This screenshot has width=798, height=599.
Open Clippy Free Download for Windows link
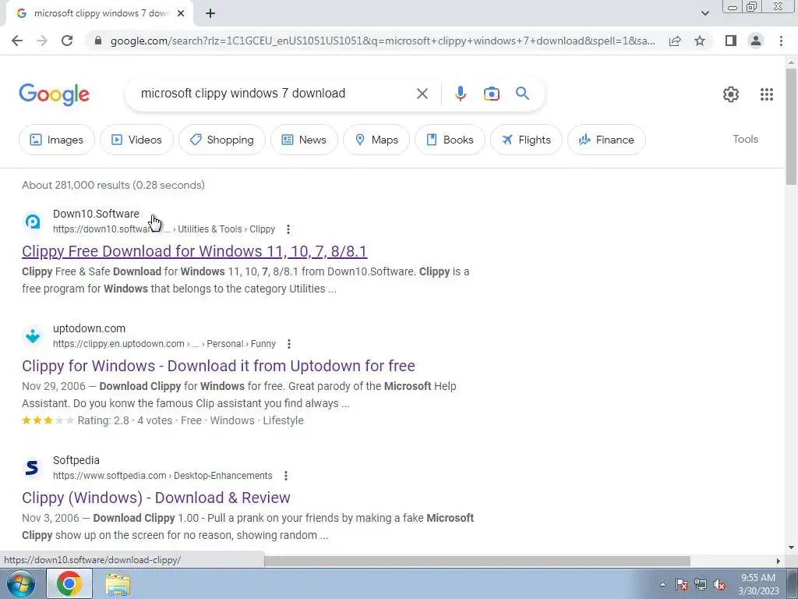[194, 251]
